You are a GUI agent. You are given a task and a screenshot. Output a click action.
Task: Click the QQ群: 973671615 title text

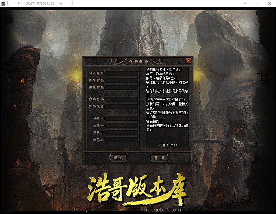click(40, 3)
